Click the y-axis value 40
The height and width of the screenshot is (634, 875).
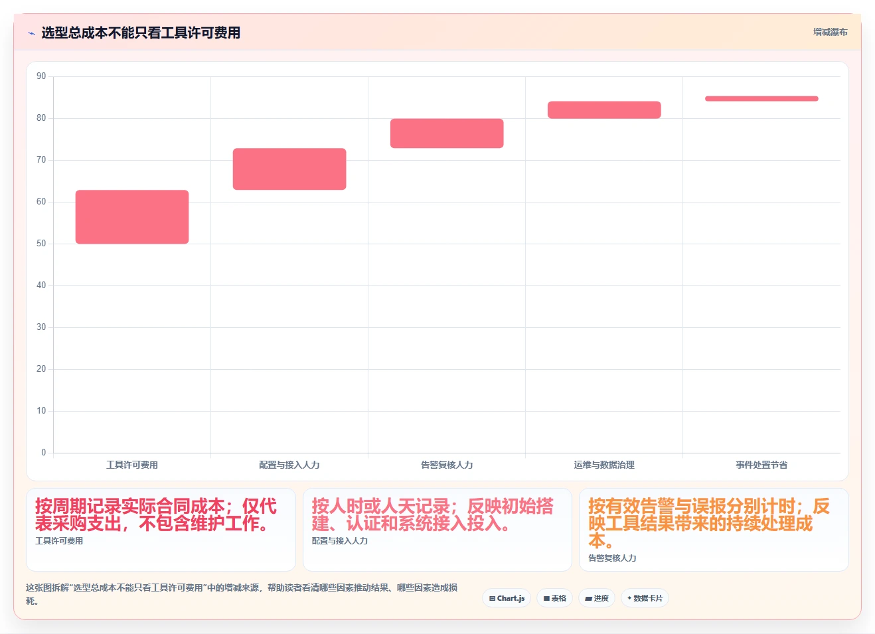(x=41, y=285)
